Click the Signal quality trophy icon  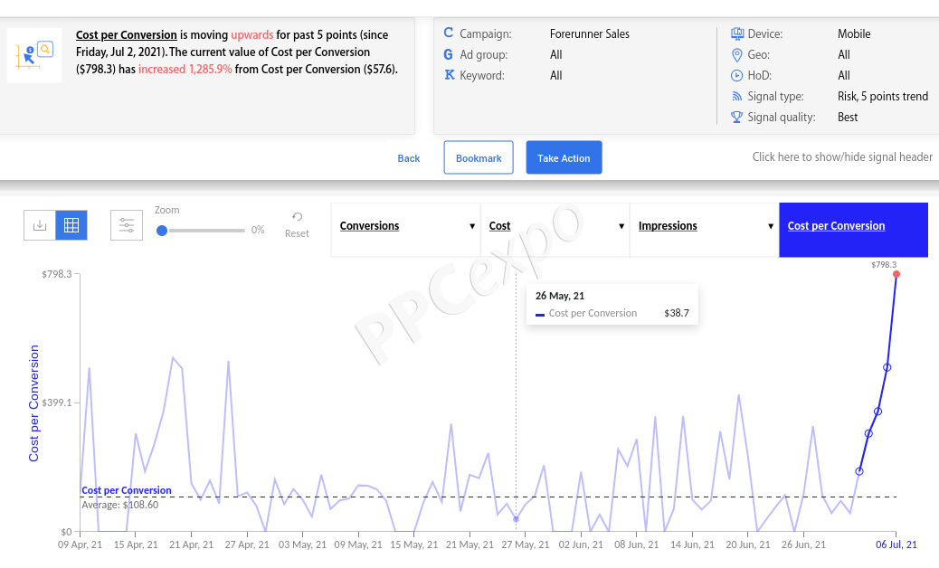coord(736,117)
